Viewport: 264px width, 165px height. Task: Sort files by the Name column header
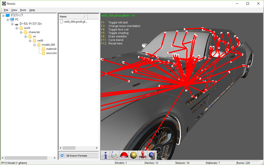coord(73,16)
